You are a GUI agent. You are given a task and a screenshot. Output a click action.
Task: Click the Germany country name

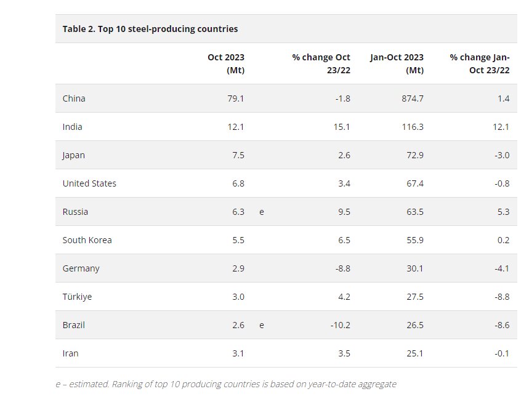81,268
